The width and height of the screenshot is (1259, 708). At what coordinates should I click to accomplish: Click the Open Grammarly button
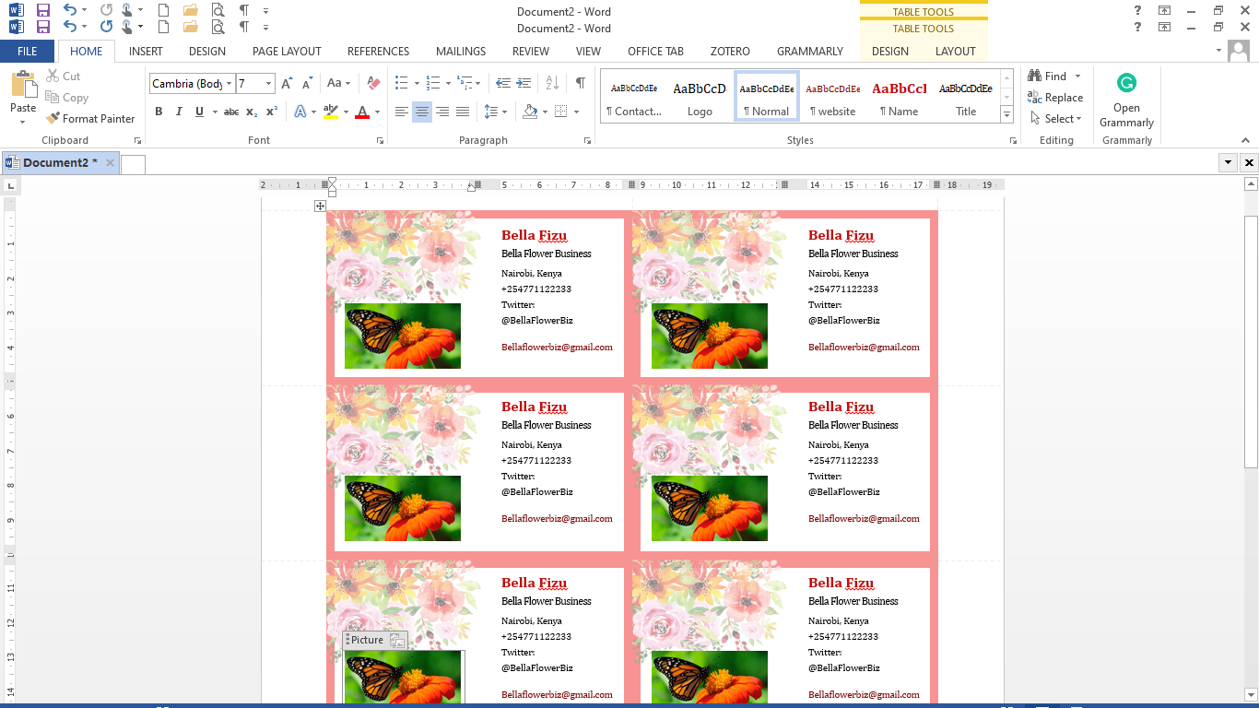(x=1125, y=95)
